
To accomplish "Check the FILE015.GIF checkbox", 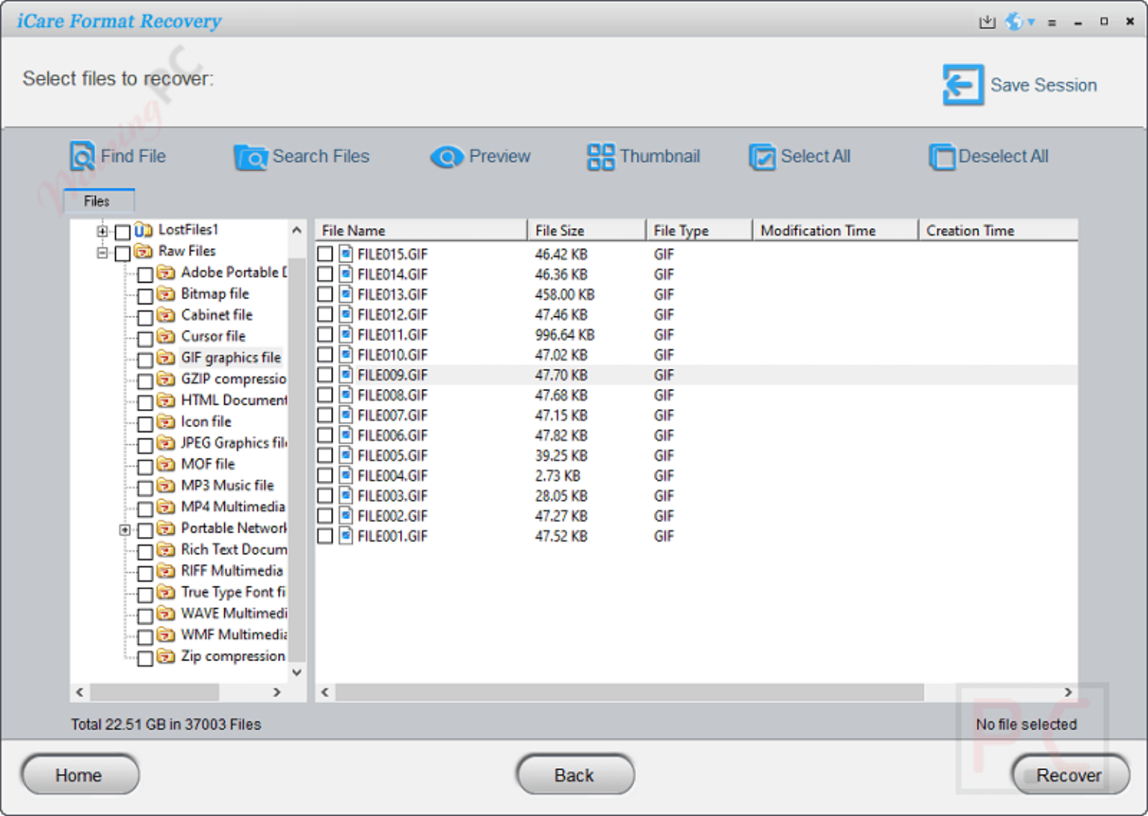I will click(x=325, y=254).
